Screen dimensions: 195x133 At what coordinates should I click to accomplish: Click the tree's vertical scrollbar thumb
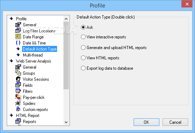point(66,55)
